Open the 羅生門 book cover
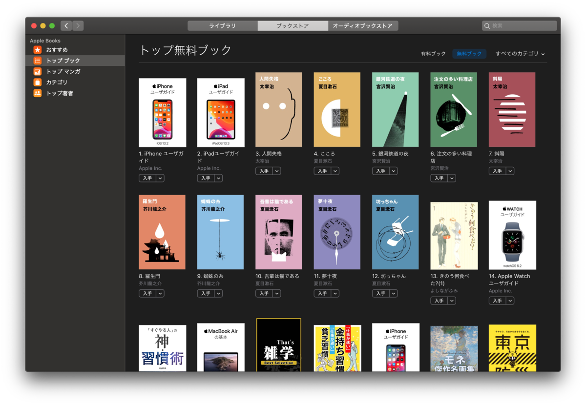 [162, 232]
